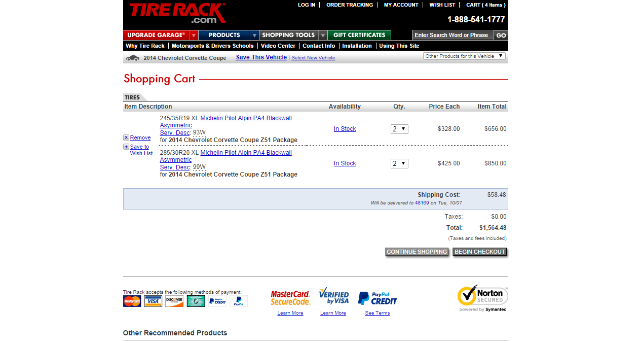Expand the Shopping Tools dropdown arrow
Viewport: 640px width, 346px height.
click(323, 36)
